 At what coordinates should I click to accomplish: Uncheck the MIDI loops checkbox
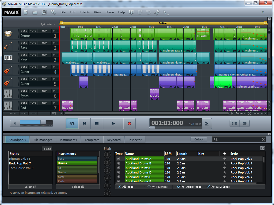(x=208, y=187)
